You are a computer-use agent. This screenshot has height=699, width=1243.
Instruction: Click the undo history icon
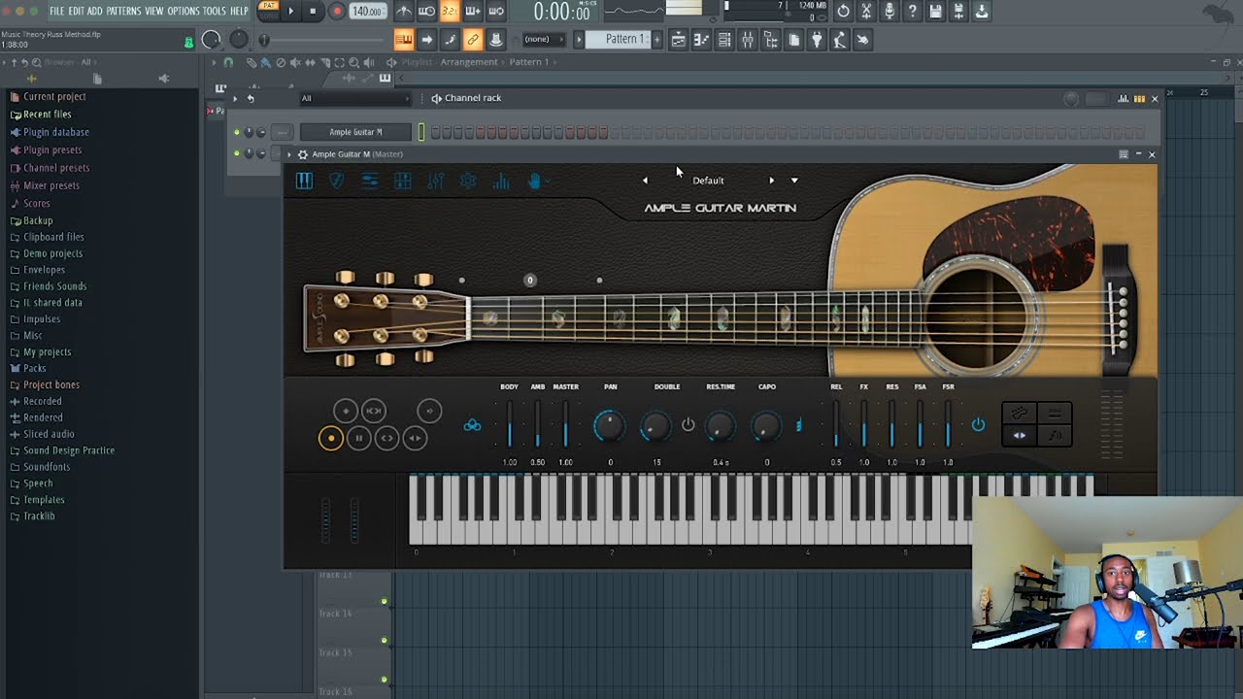tap(843, 12)
